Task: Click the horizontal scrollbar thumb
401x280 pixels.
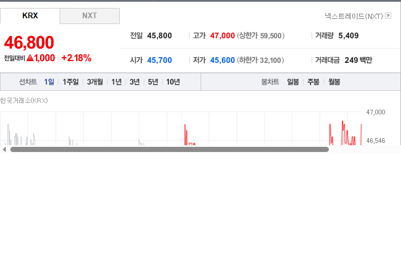Action: point(170,150)
